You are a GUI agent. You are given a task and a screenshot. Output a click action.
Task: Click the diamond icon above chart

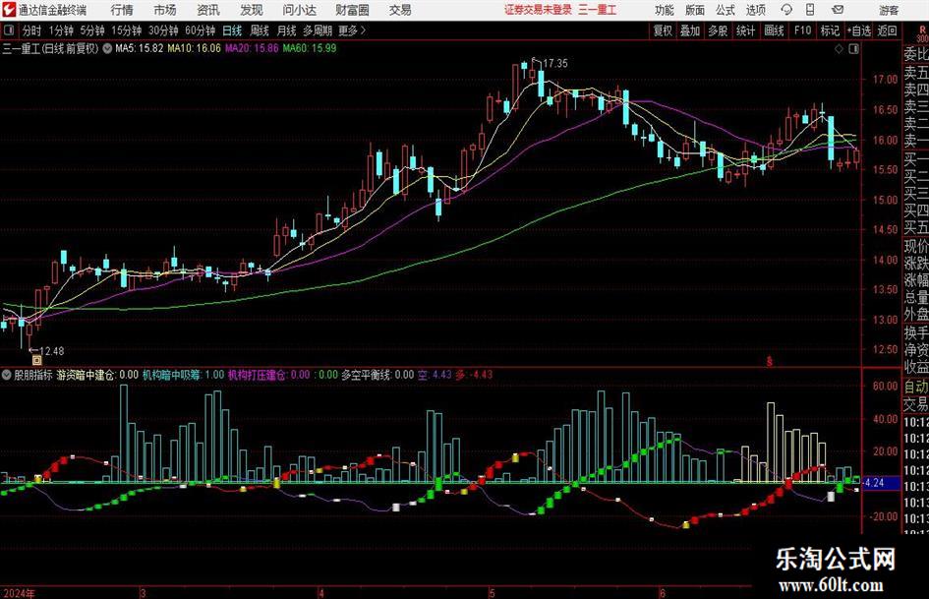[839, 49]
